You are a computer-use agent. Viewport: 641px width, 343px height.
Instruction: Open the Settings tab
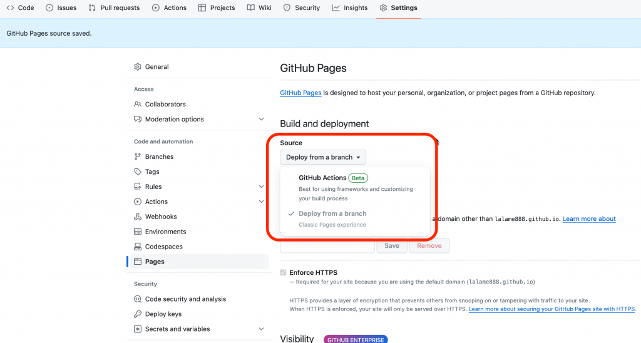pyautogui.click(x=399, y=8)
